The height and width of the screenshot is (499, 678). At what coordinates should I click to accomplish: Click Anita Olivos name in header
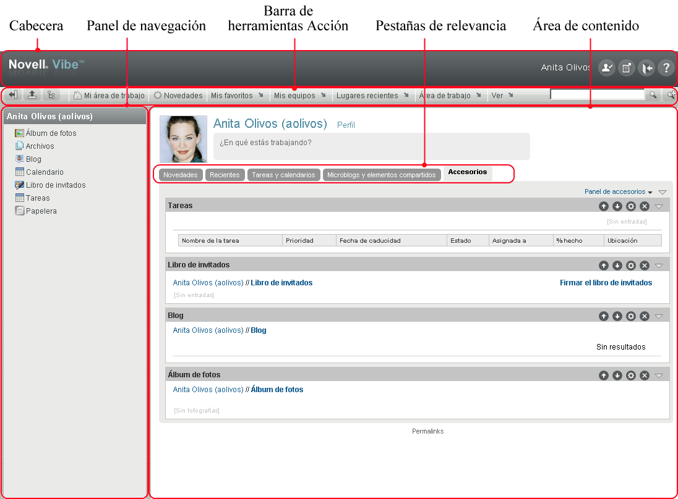coord(565,67)
